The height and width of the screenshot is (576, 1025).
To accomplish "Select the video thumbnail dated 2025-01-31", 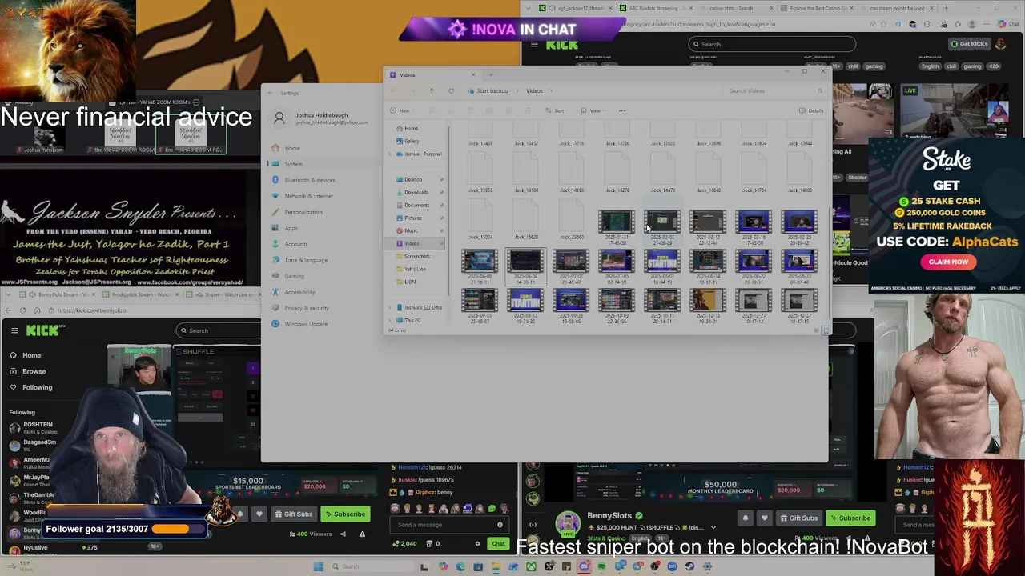I will pyautogui.click(x=617, y=226).
